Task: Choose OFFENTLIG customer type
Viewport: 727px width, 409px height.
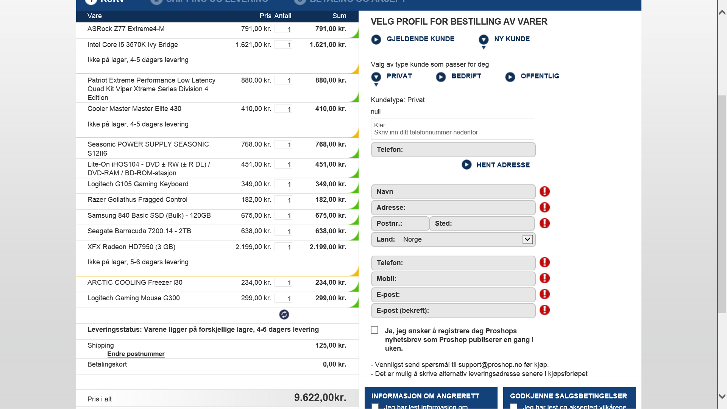Action: 540,76
